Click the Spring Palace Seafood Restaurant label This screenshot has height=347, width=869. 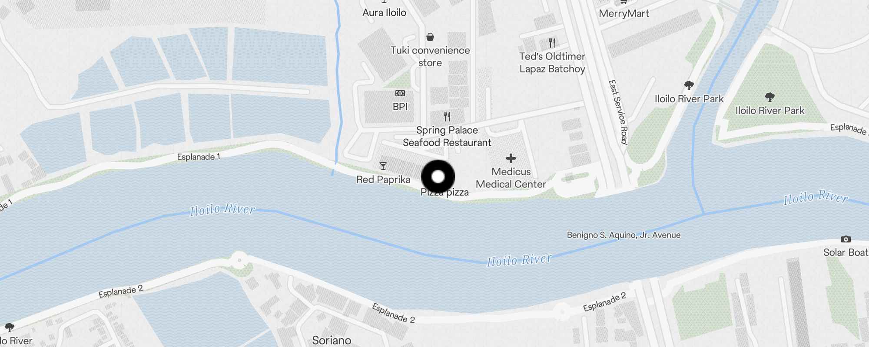pyautogui.click(x=447, y=136)
